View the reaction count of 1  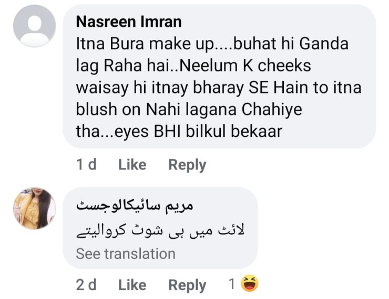point(231,285)
